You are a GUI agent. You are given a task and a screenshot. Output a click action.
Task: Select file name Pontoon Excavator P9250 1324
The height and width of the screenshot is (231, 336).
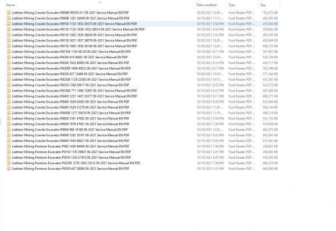(71, 158)
